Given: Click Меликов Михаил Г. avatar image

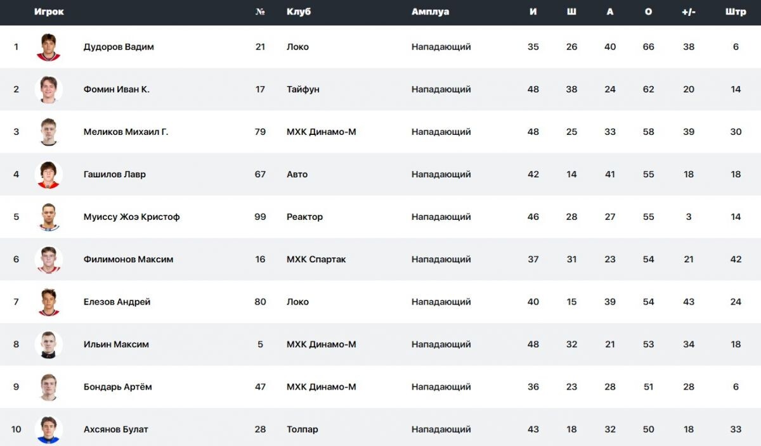Looking at the screenshot, I should [x=48, y=132].
